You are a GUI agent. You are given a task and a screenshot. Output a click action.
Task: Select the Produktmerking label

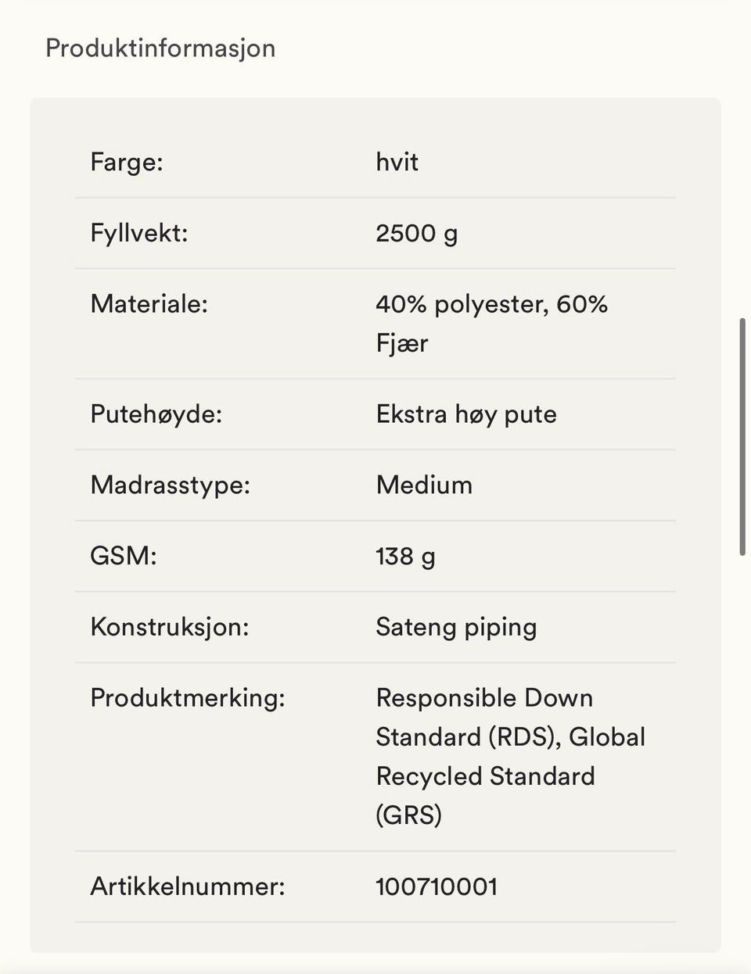coord(188,698)
